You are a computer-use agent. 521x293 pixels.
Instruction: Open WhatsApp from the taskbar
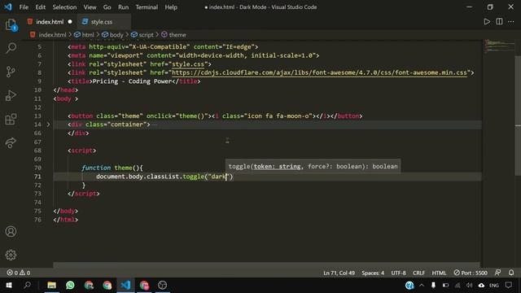(70, 285)
